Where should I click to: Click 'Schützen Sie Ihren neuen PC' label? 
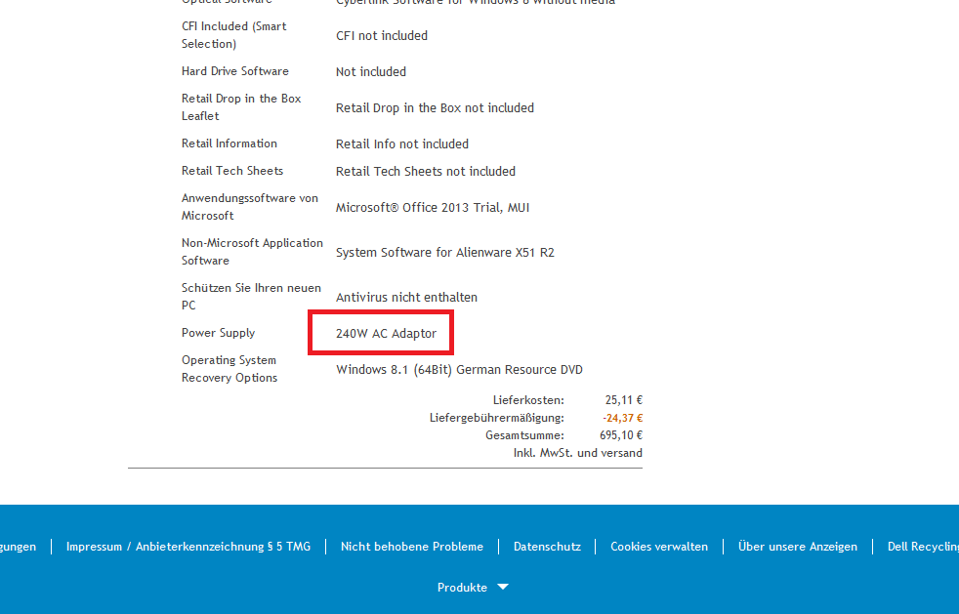(251, 297)
